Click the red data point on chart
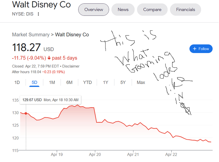The image size is (219, 162). click(26, 113)
